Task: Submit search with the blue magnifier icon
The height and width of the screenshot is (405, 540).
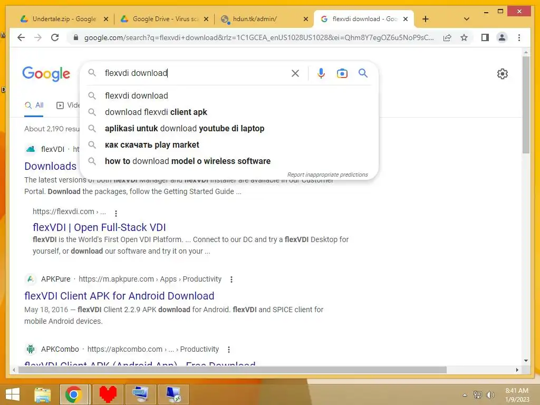Action: (363, 73)
